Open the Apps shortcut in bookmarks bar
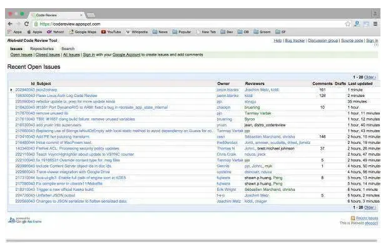This screenshot has height=249, width=388. [x=14, y=32]
